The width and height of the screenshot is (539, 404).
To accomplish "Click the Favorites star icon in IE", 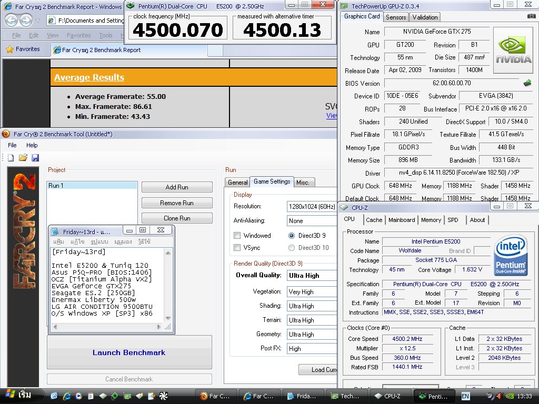I will point(9,49).
